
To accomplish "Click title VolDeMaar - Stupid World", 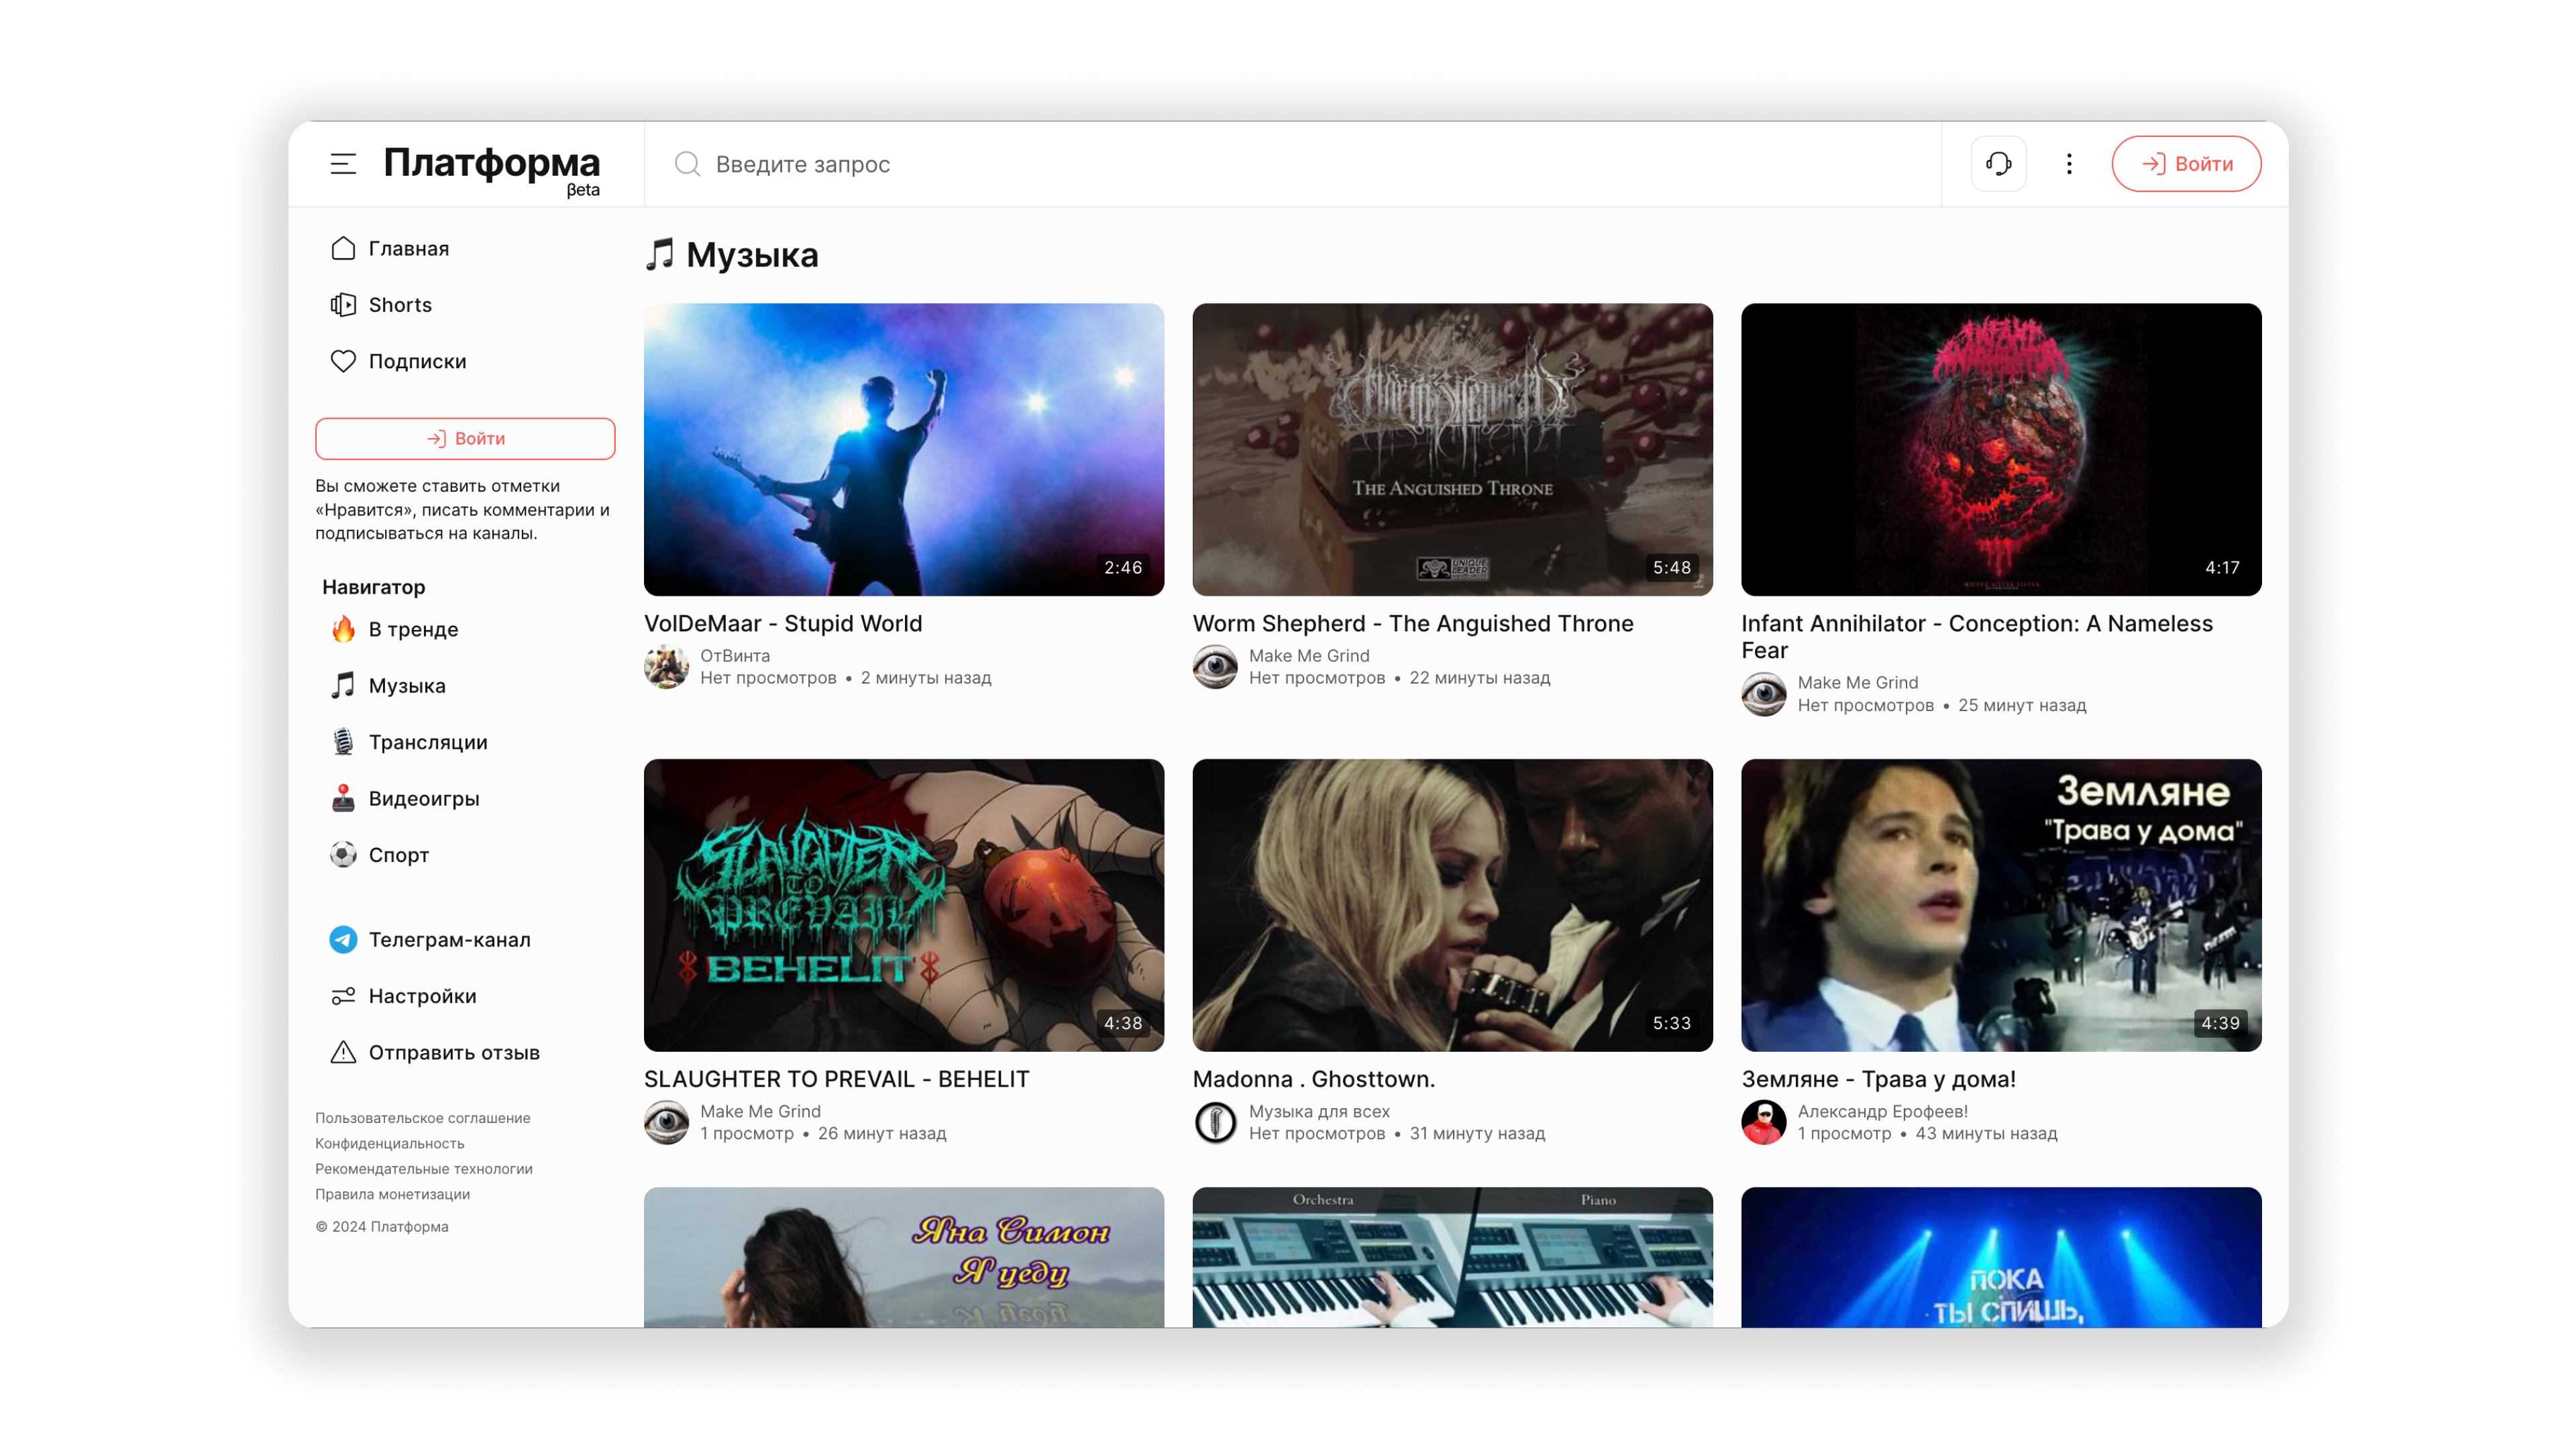I will (783, 624).
